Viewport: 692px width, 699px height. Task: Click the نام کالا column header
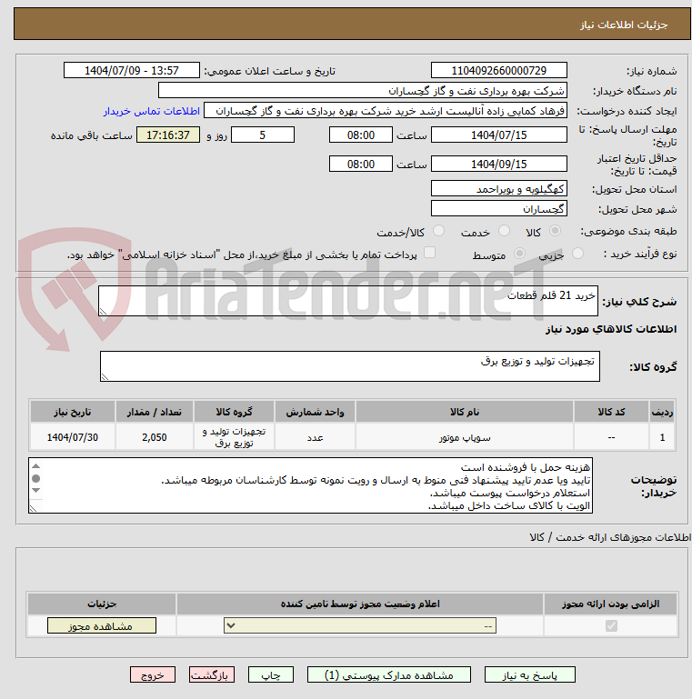pyautogui.click(x=464, y=412)
